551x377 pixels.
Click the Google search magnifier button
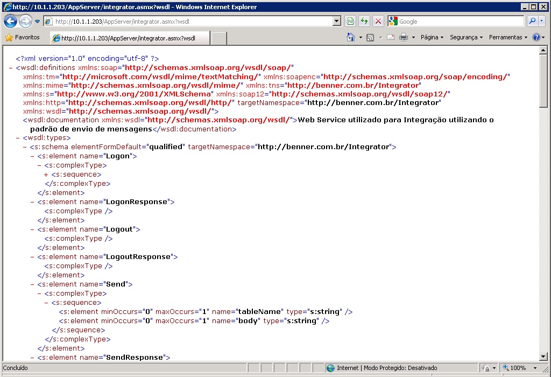[532, 22]
